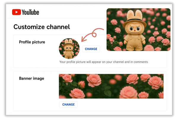
Task: Click the YouTube wordmark text
Action: click(30, 12)
